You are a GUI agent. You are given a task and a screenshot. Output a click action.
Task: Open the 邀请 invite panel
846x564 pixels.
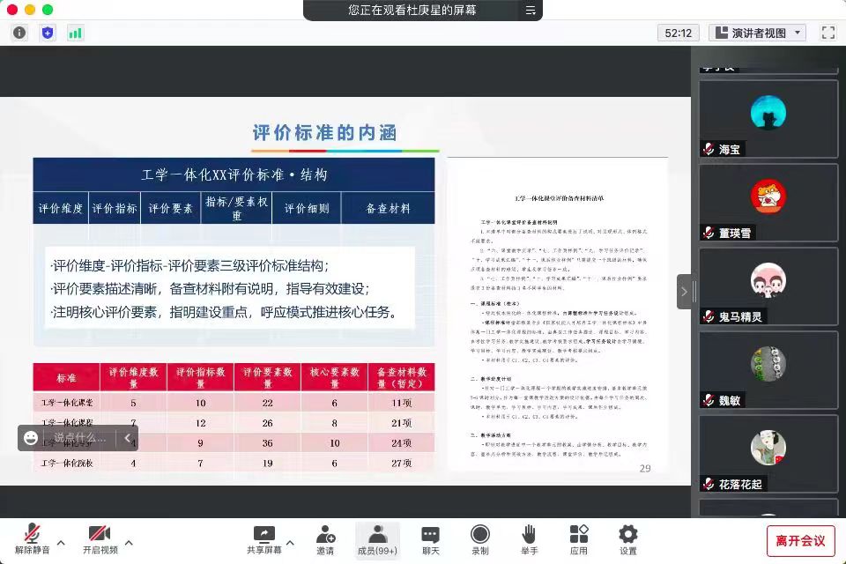coord(325,540)
